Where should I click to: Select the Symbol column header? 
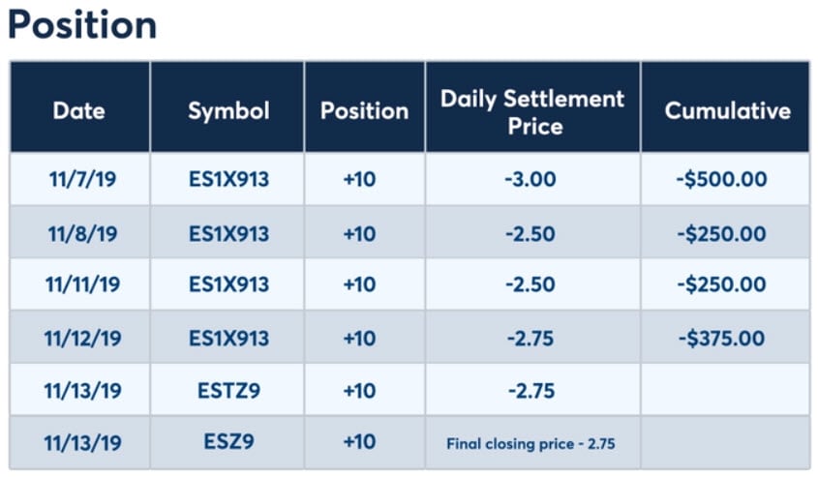(228, 110)
